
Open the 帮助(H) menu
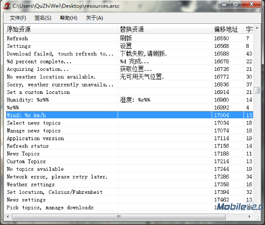point(68,18)
